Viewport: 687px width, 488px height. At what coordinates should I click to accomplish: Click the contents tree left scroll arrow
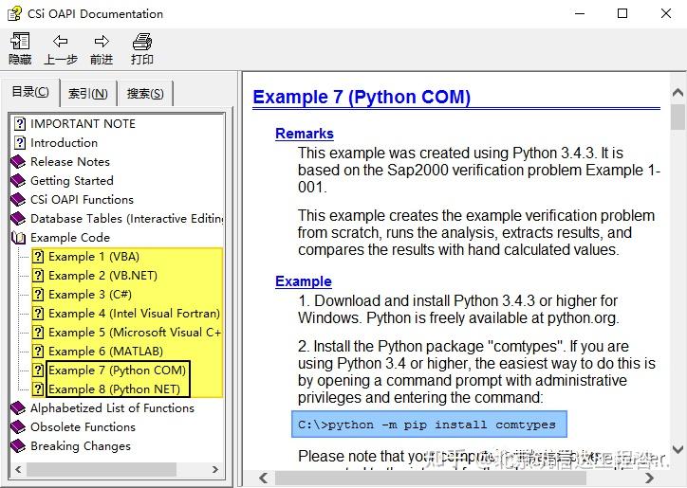click(x=18, y=469)
